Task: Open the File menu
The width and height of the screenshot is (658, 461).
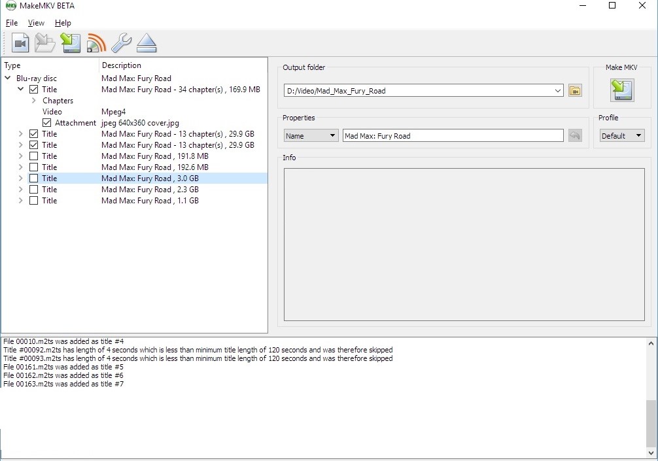Action: coord(12,23)
